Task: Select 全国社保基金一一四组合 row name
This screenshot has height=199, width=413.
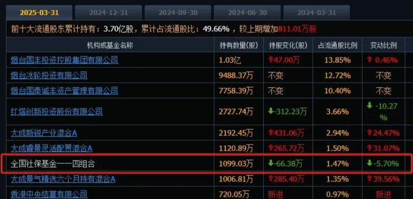Action: [53, 164]
